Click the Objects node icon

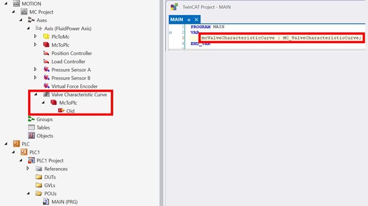[31, 136]
